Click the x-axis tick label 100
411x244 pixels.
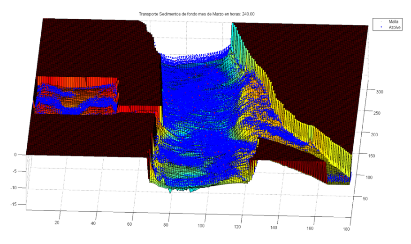click(202, 226)
